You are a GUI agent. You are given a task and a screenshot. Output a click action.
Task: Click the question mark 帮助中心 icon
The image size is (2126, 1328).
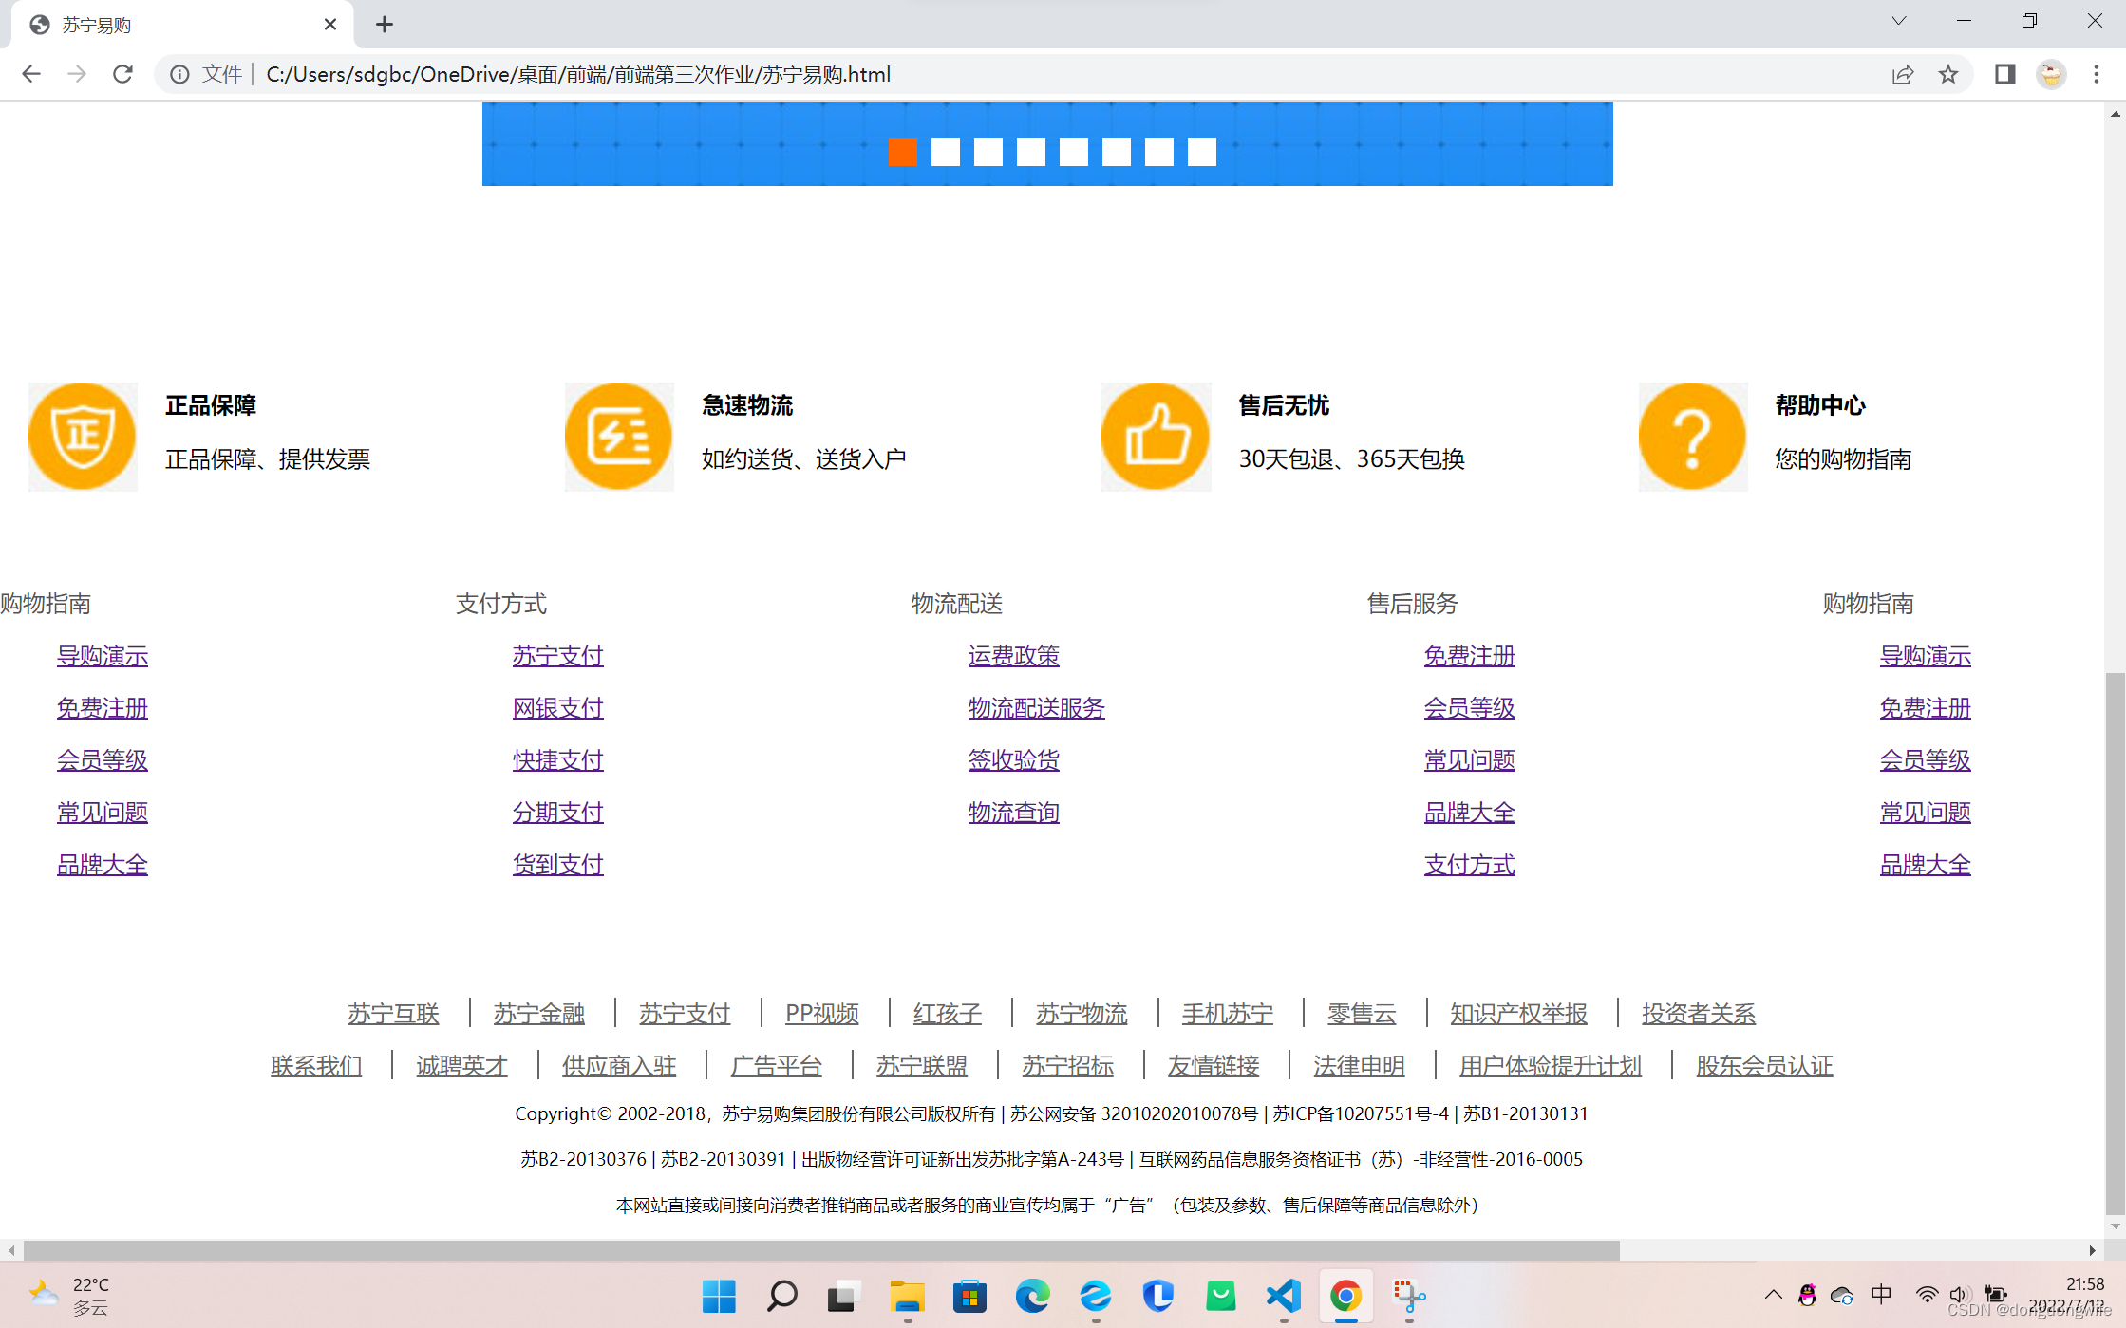tap(1693, 437)
